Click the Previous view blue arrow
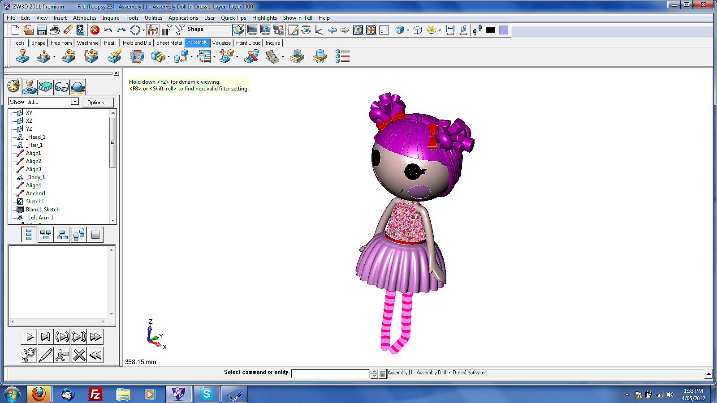Screen dimensions: 717x403 [x=332, y=30]
